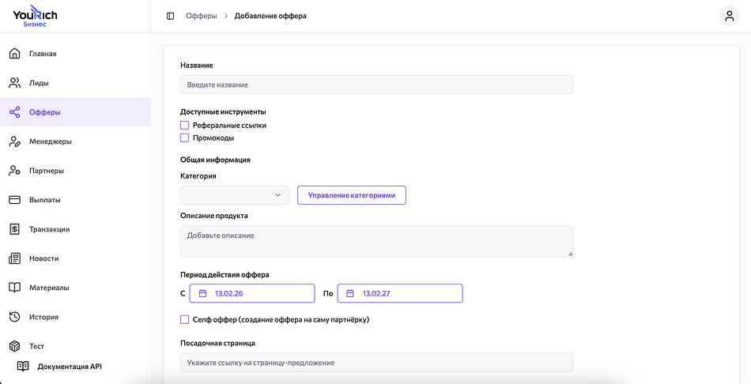Click the Описание продукта text area
The height and width of the screenshot is (384, 751).
(x=376, y=241)
